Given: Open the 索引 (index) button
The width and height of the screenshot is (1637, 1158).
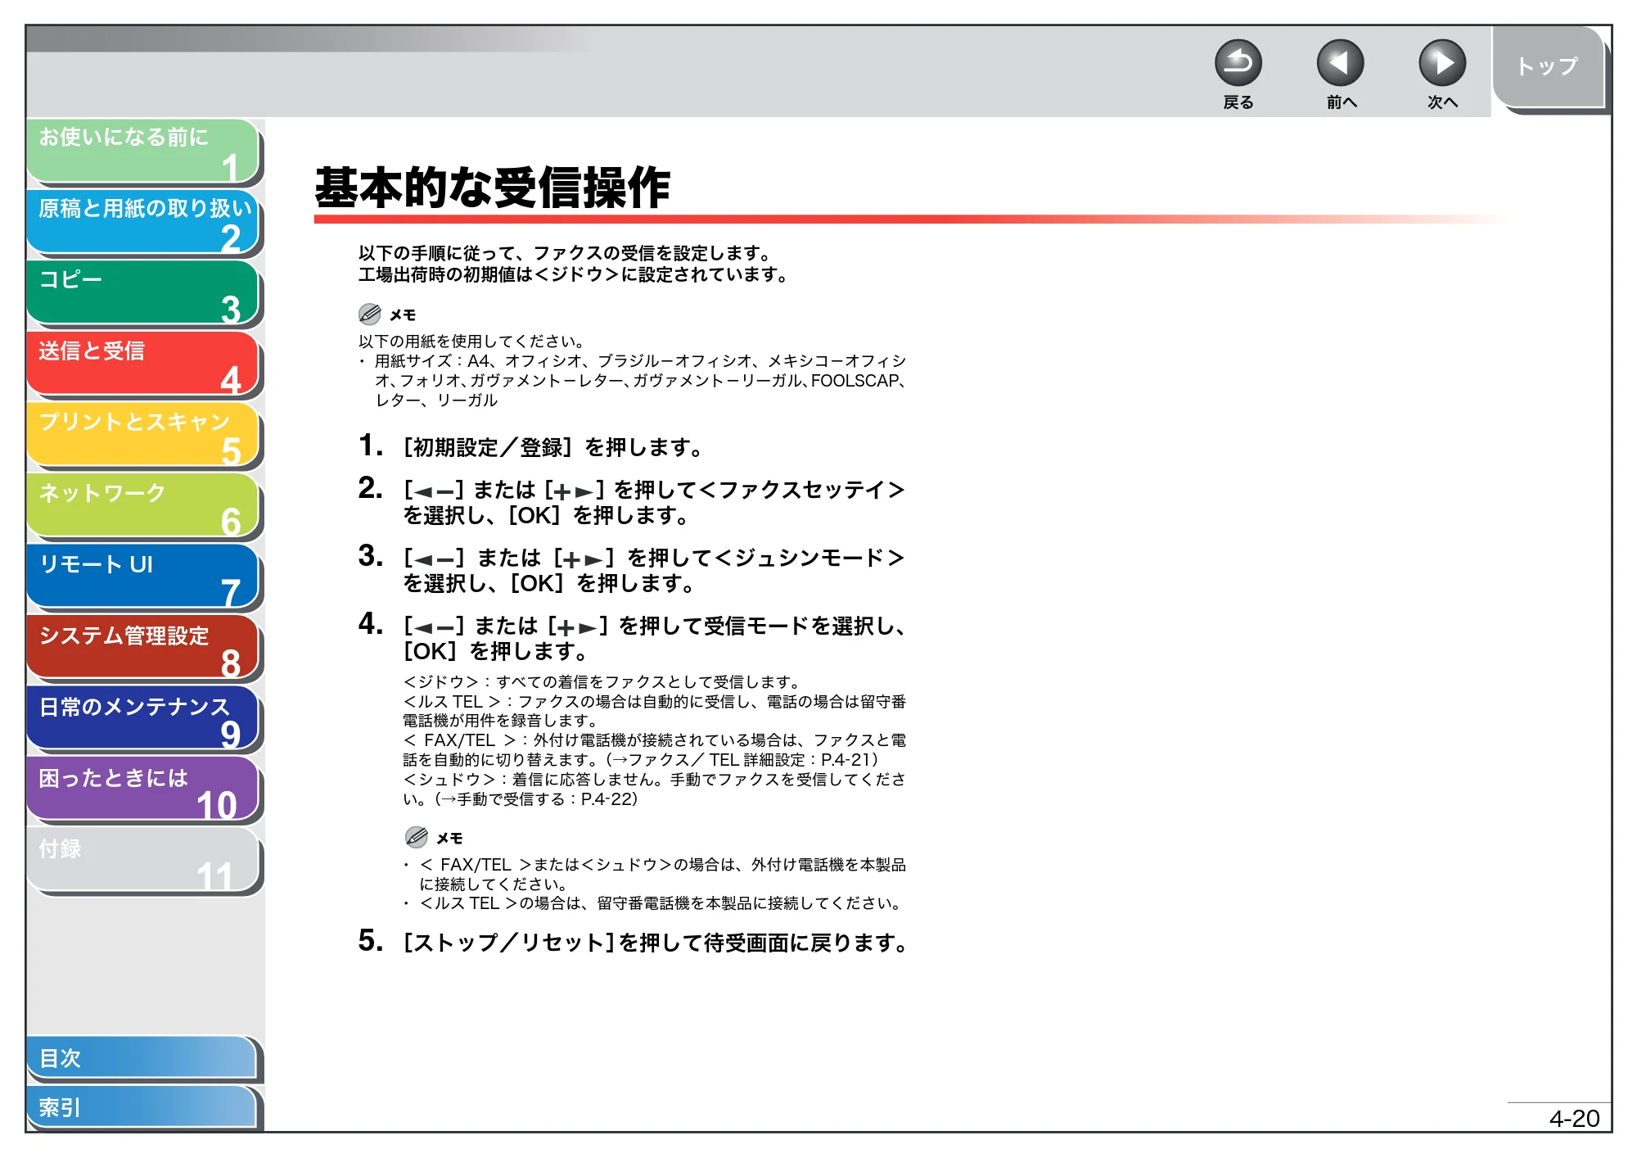Looking at the screenshot, I should point(142,1107).
